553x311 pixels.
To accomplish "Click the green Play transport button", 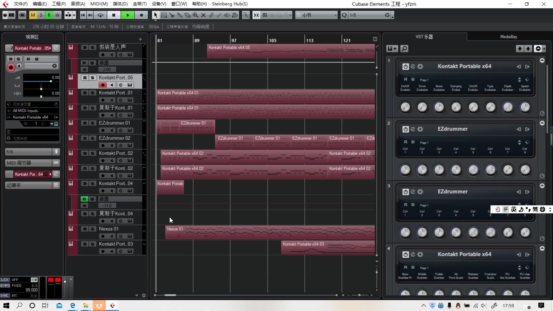I will [128, 15].
